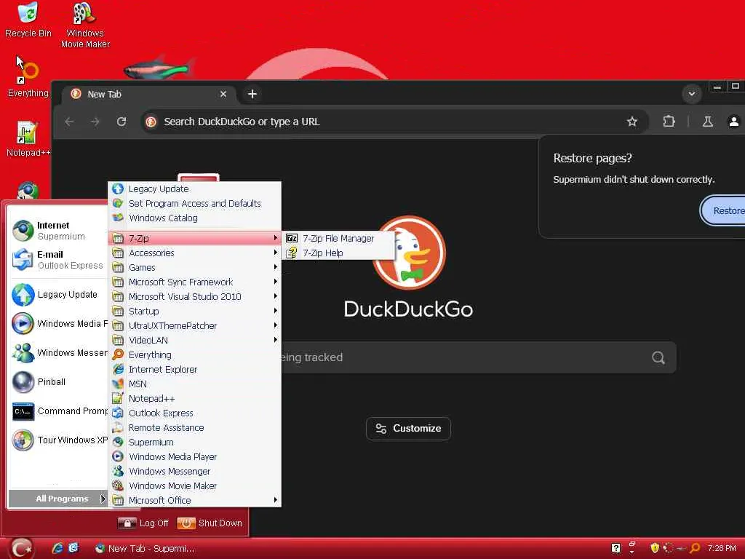The height and width of the screenshot is (559, 745).
Task: Click Restore in the Restore pages prompt
Action: point(724,210)
